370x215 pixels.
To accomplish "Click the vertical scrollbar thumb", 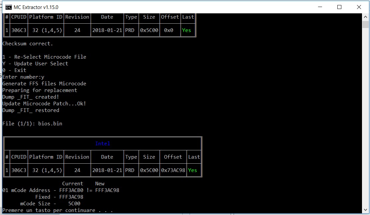I will click(x=365, y=25).
